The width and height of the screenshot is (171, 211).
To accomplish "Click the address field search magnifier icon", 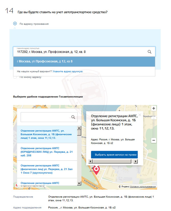I will click(x=149, y=52).
